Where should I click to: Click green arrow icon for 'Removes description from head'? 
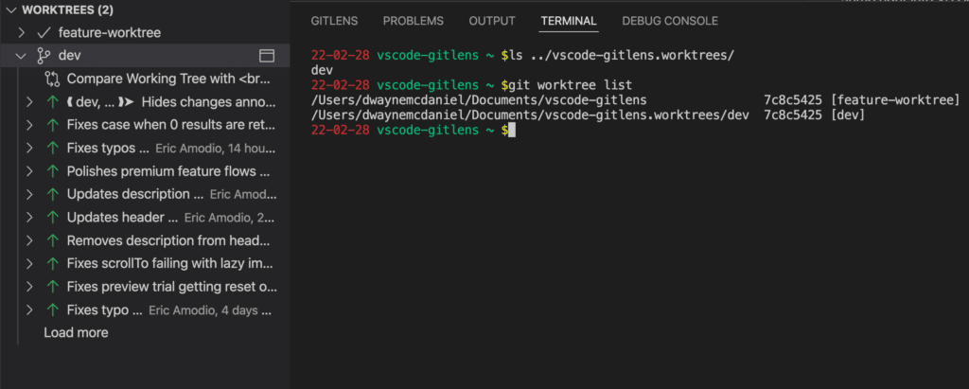pos(53,240)
